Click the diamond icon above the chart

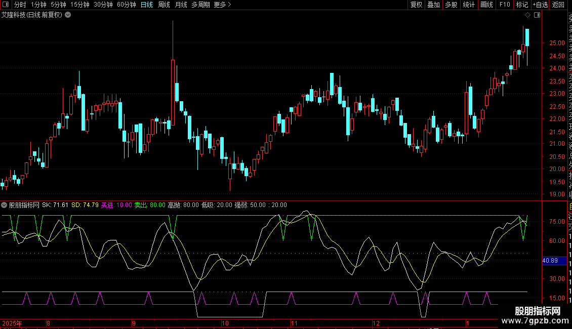point(528,15)
